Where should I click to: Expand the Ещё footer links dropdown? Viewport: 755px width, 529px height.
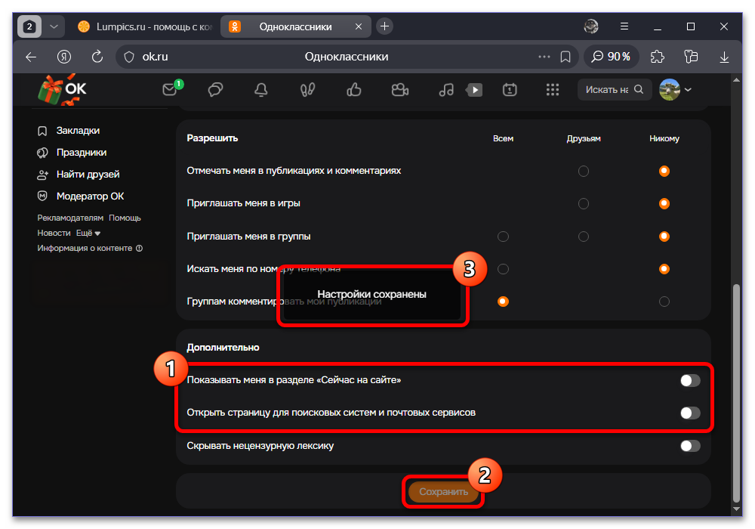(88, 234)
